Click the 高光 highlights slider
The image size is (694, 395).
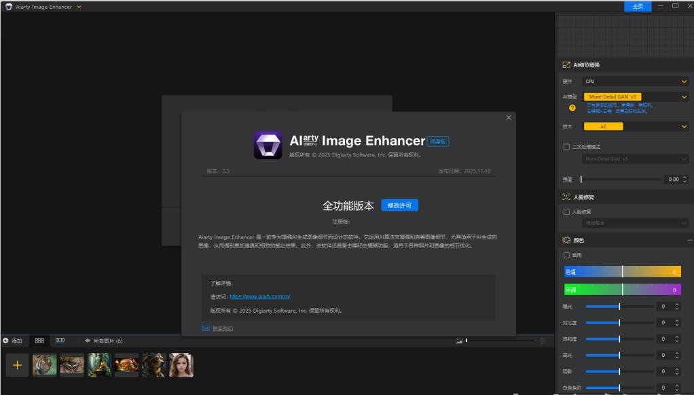point(619,355)
